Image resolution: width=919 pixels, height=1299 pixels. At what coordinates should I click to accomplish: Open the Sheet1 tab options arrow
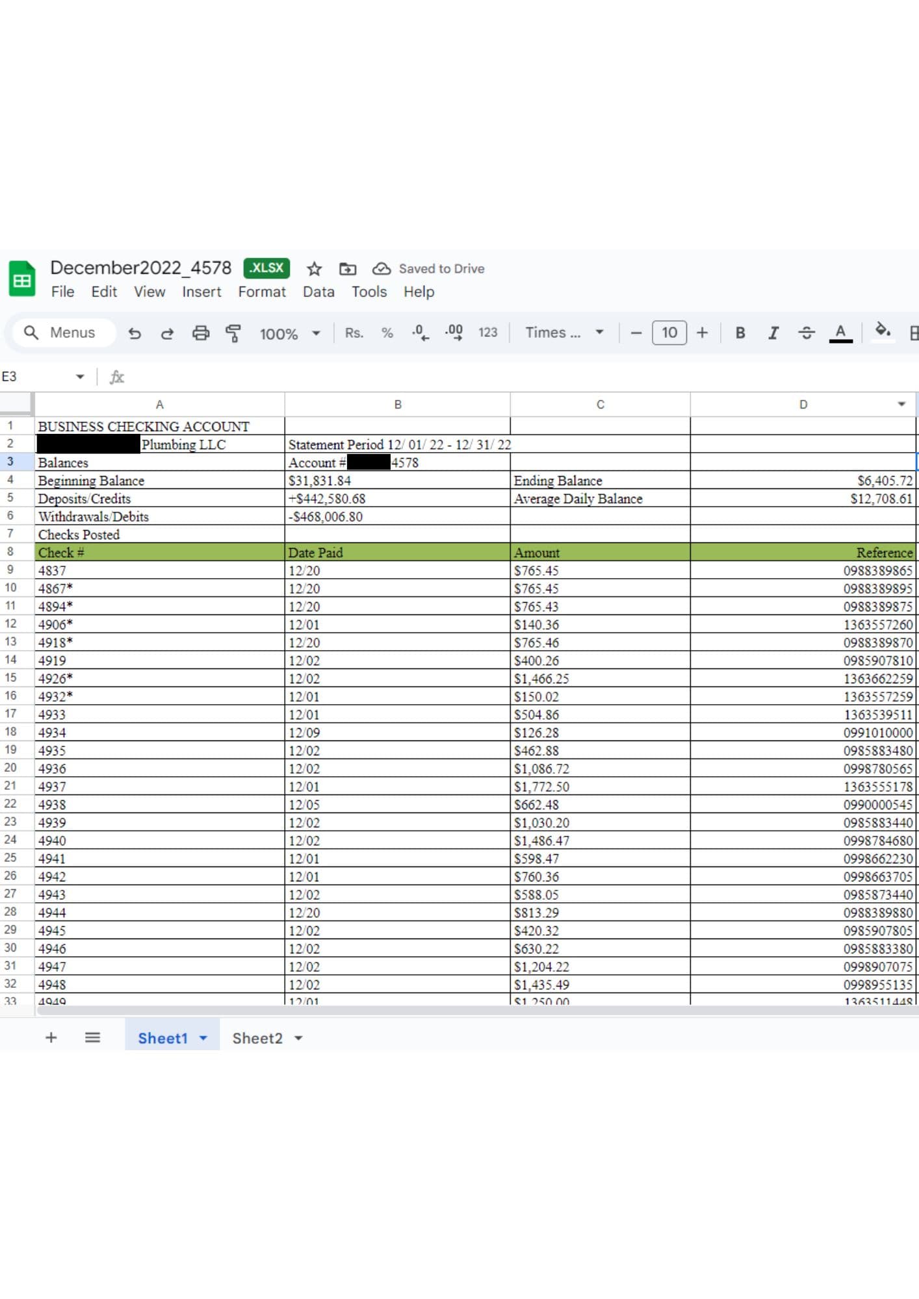[x=203, y=1038]
